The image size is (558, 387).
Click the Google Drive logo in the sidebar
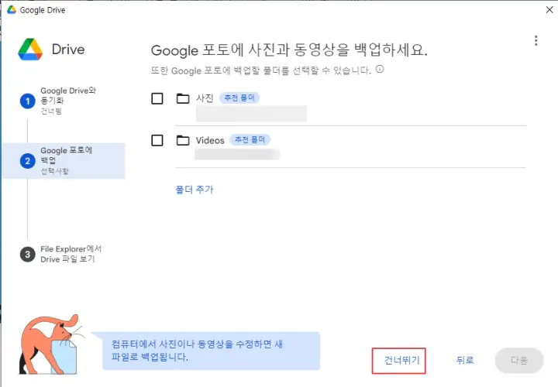(30, 50)
